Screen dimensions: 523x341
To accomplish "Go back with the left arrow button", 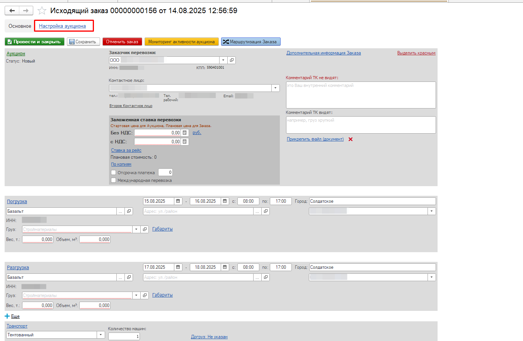I will pos(12,11).
